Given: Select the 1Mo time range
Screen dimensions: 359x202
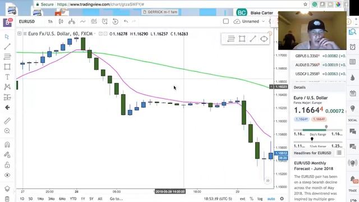Looking at the screenshot, I should coord(40,199).
